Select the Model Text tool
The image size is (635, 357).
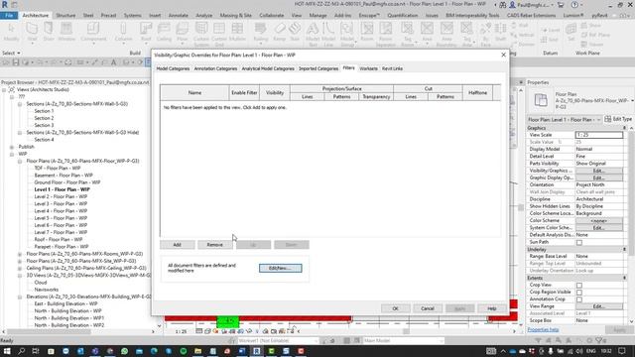[x=313, y=33]
